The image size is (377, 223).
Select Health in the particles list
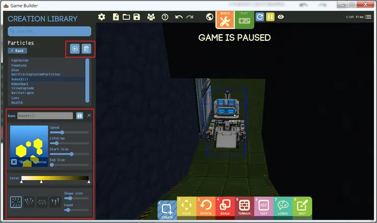[17, 103]
